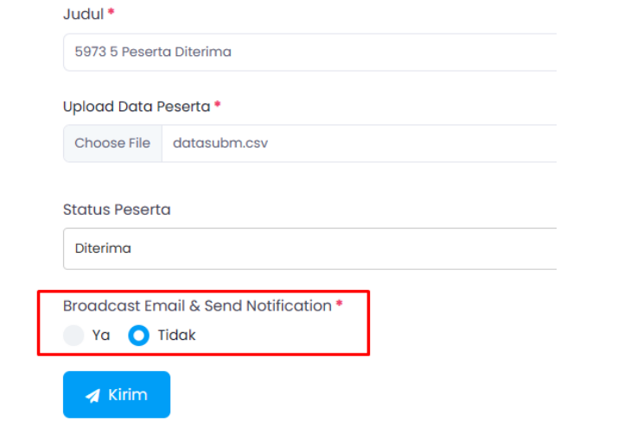
Task: Click the red asterisk beside Upload Data Peserta
Action: pyautogui.click(x=218, y=105)
